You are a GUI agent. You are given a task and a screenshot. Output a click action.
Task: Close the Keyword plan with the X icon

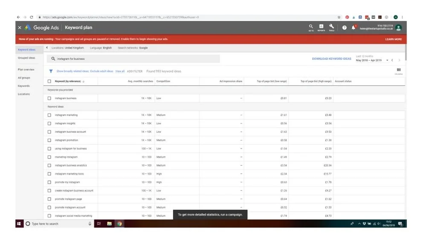coord(20,27)
